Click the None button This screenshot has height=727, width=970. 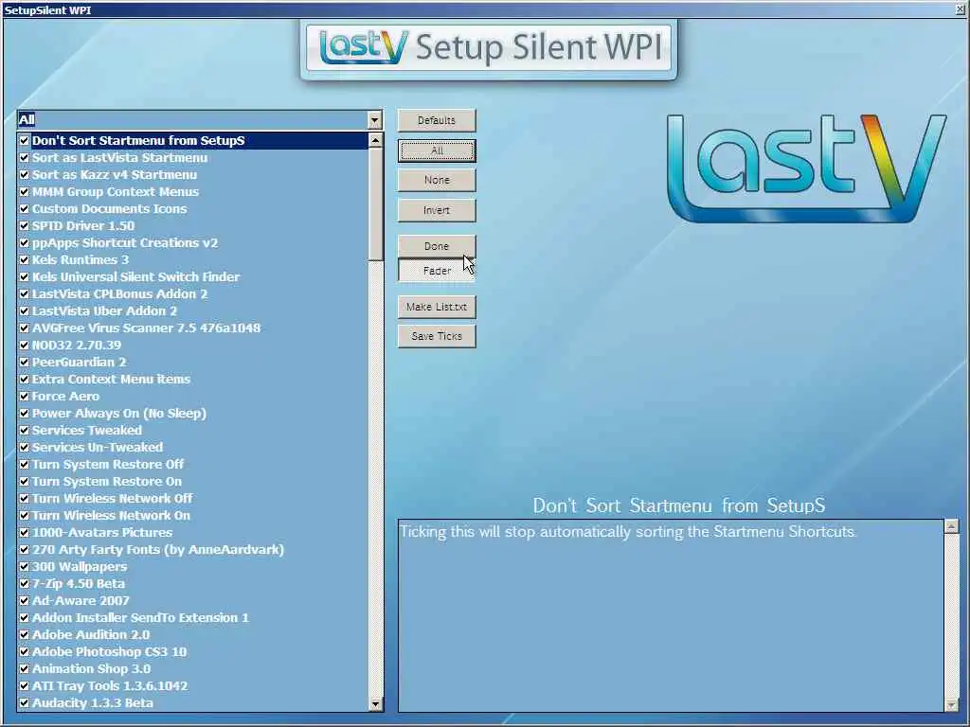[437, 180]
